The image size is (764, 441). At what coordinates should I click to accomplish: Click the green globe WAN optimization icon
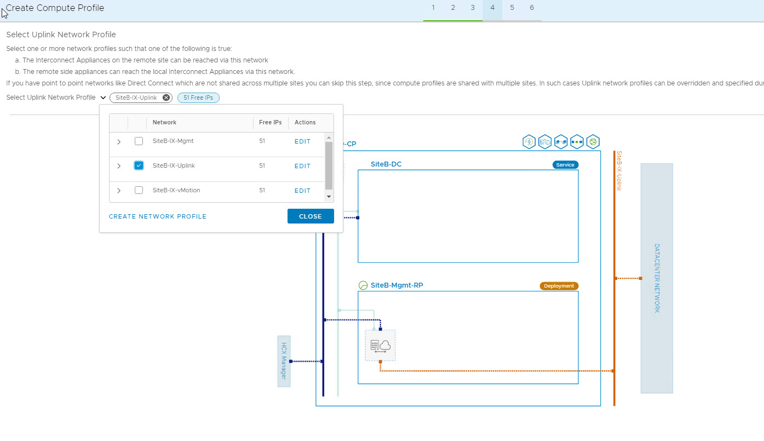pyautogui.click(x=593, y=142)
